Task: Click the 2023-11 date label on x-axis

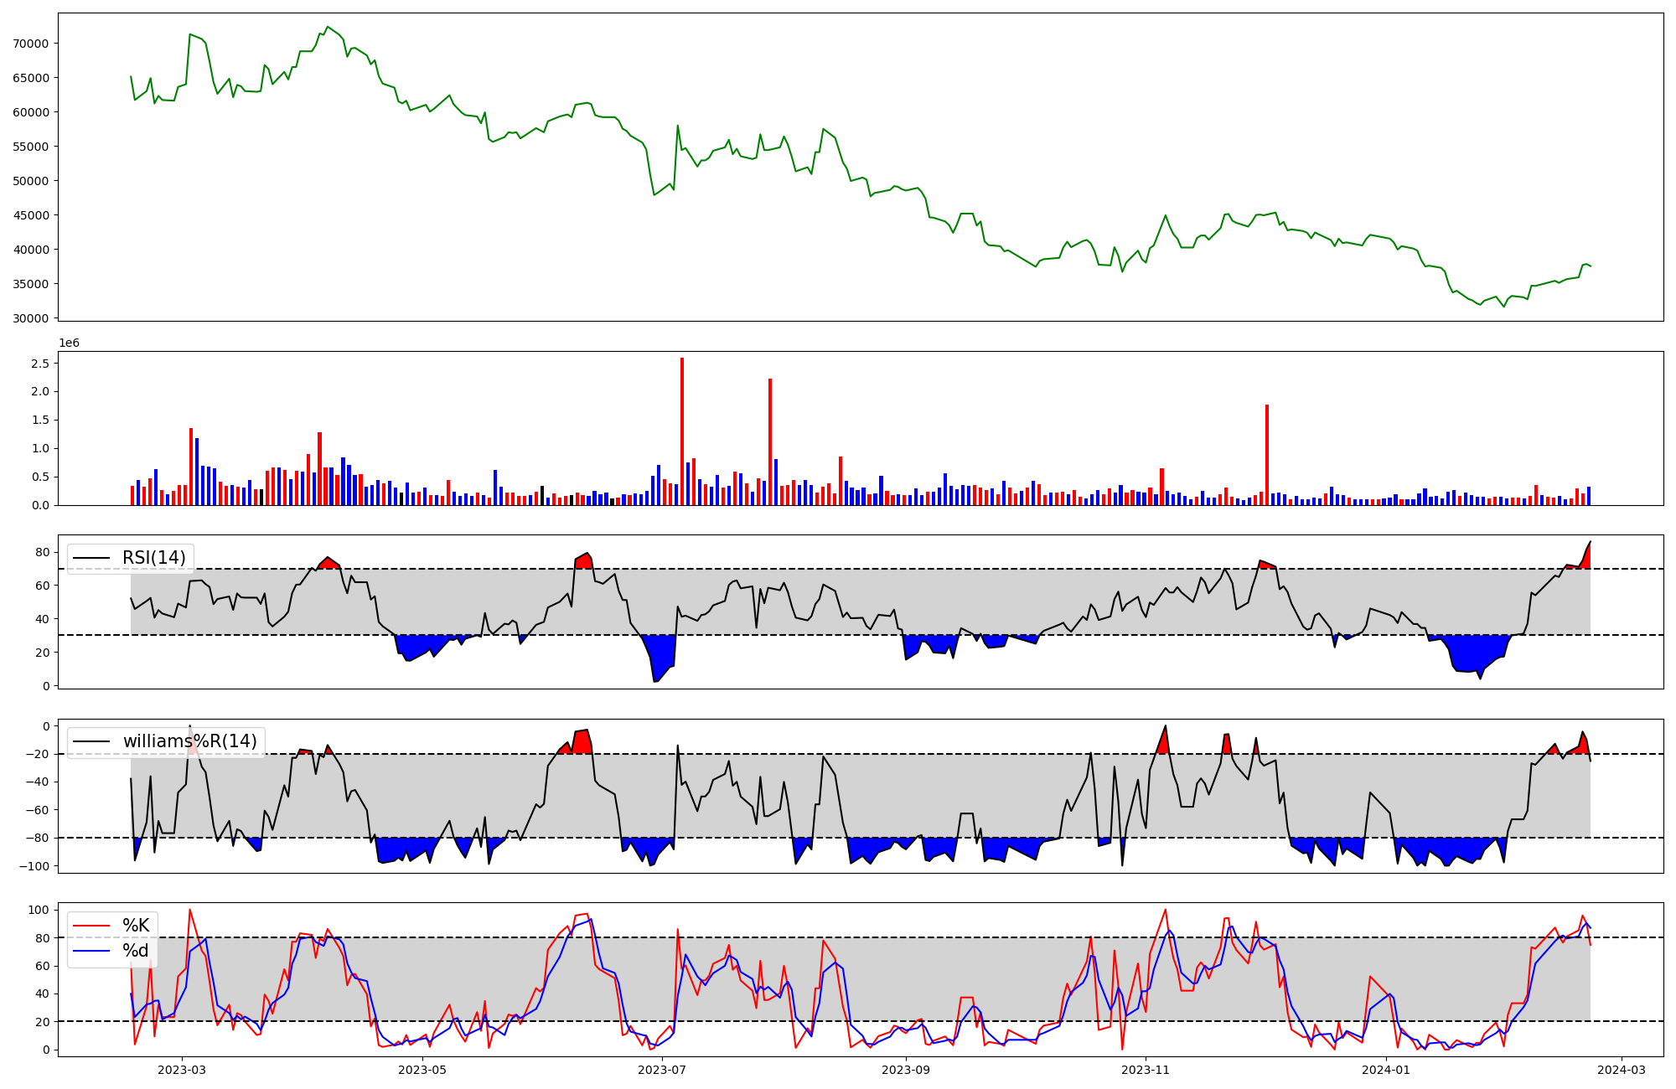Action: click(1146, 1070)
